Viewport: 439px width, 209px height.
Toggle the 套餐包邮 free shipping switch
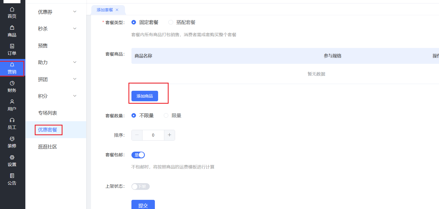click(x=138, y=155)
